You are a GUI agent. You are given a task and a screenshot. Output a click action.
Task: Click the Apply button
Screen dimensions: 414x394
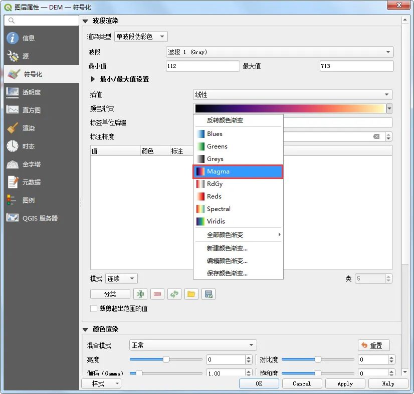(x=345, y=383)
